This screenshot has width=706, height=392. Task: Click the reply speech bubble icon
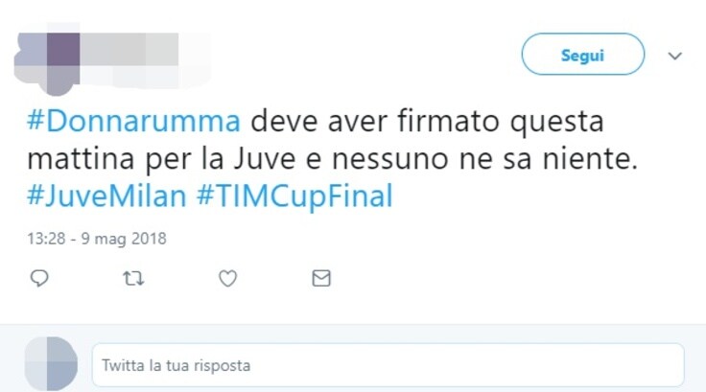(39, 278)
